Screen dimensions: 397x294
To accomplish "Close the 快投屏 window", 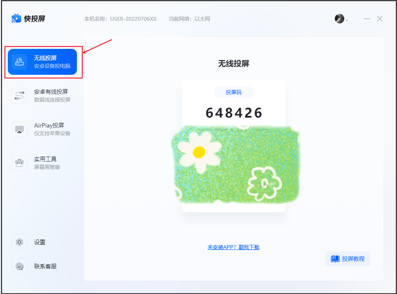I will point(380,19).
